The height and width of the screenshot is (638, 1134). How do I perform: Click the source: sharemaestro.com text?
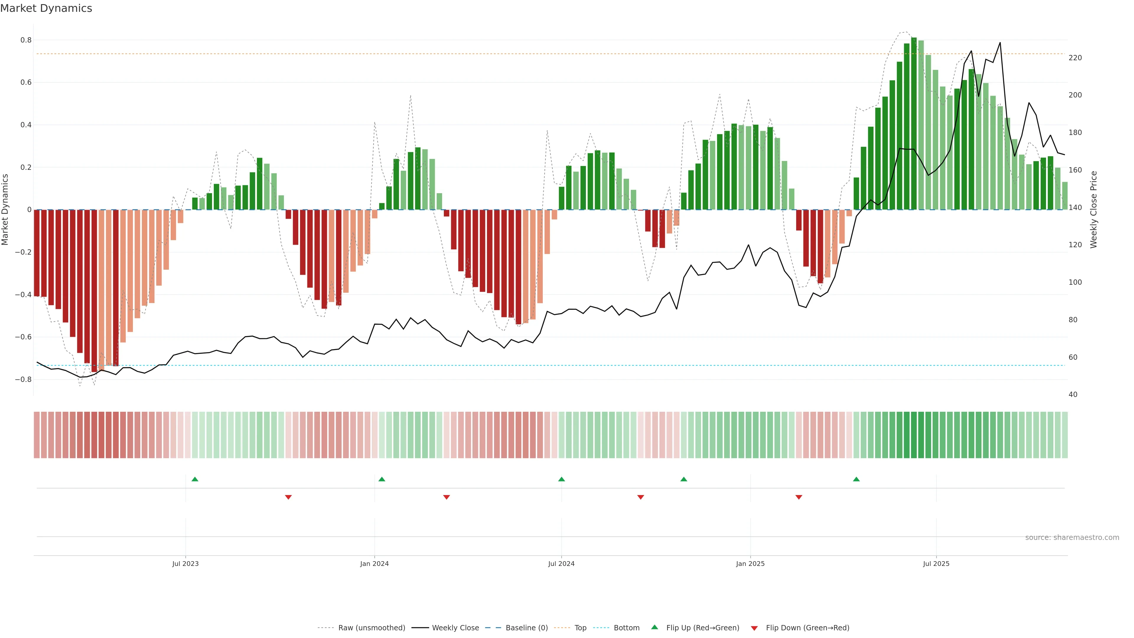click(x=1072, y=538)
